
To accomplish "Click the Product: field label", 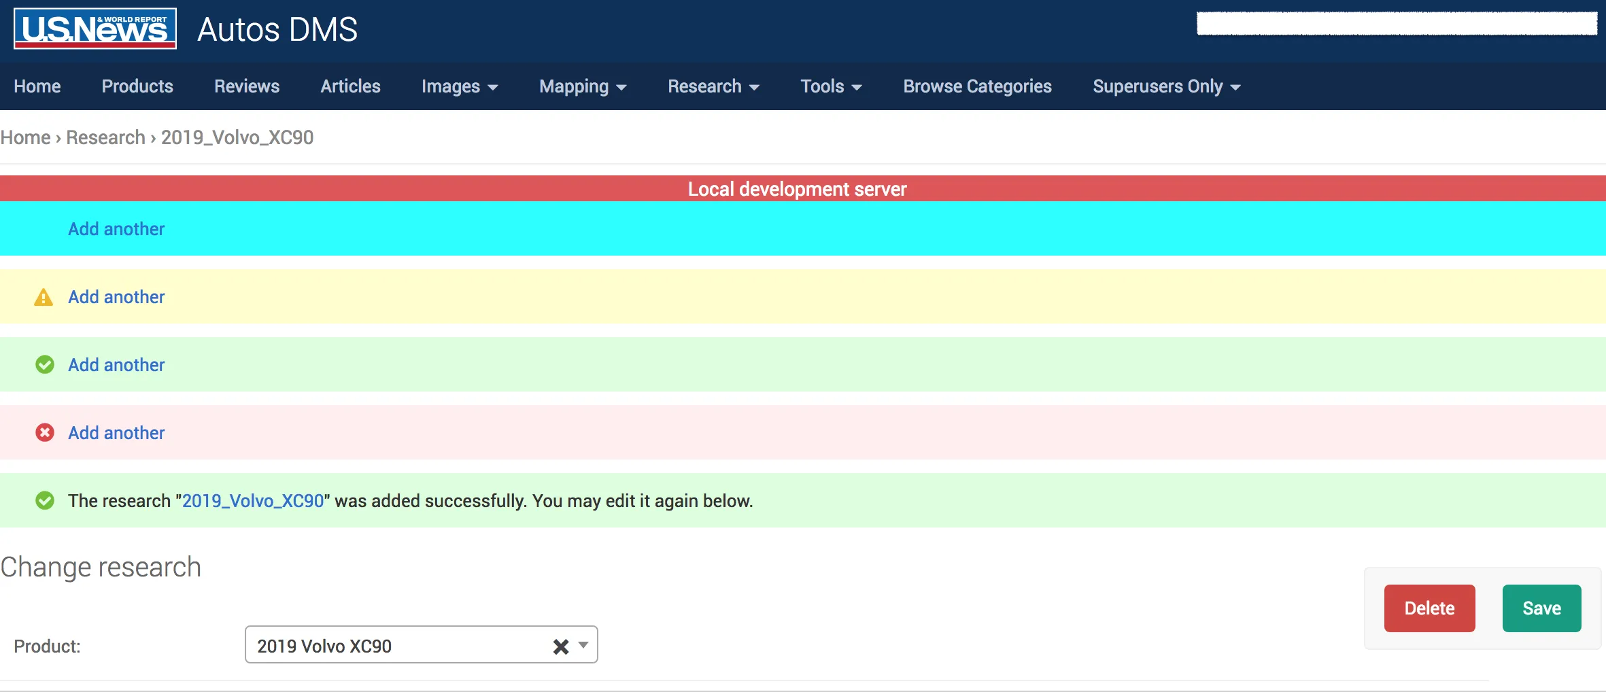I will tap(47, 646).
